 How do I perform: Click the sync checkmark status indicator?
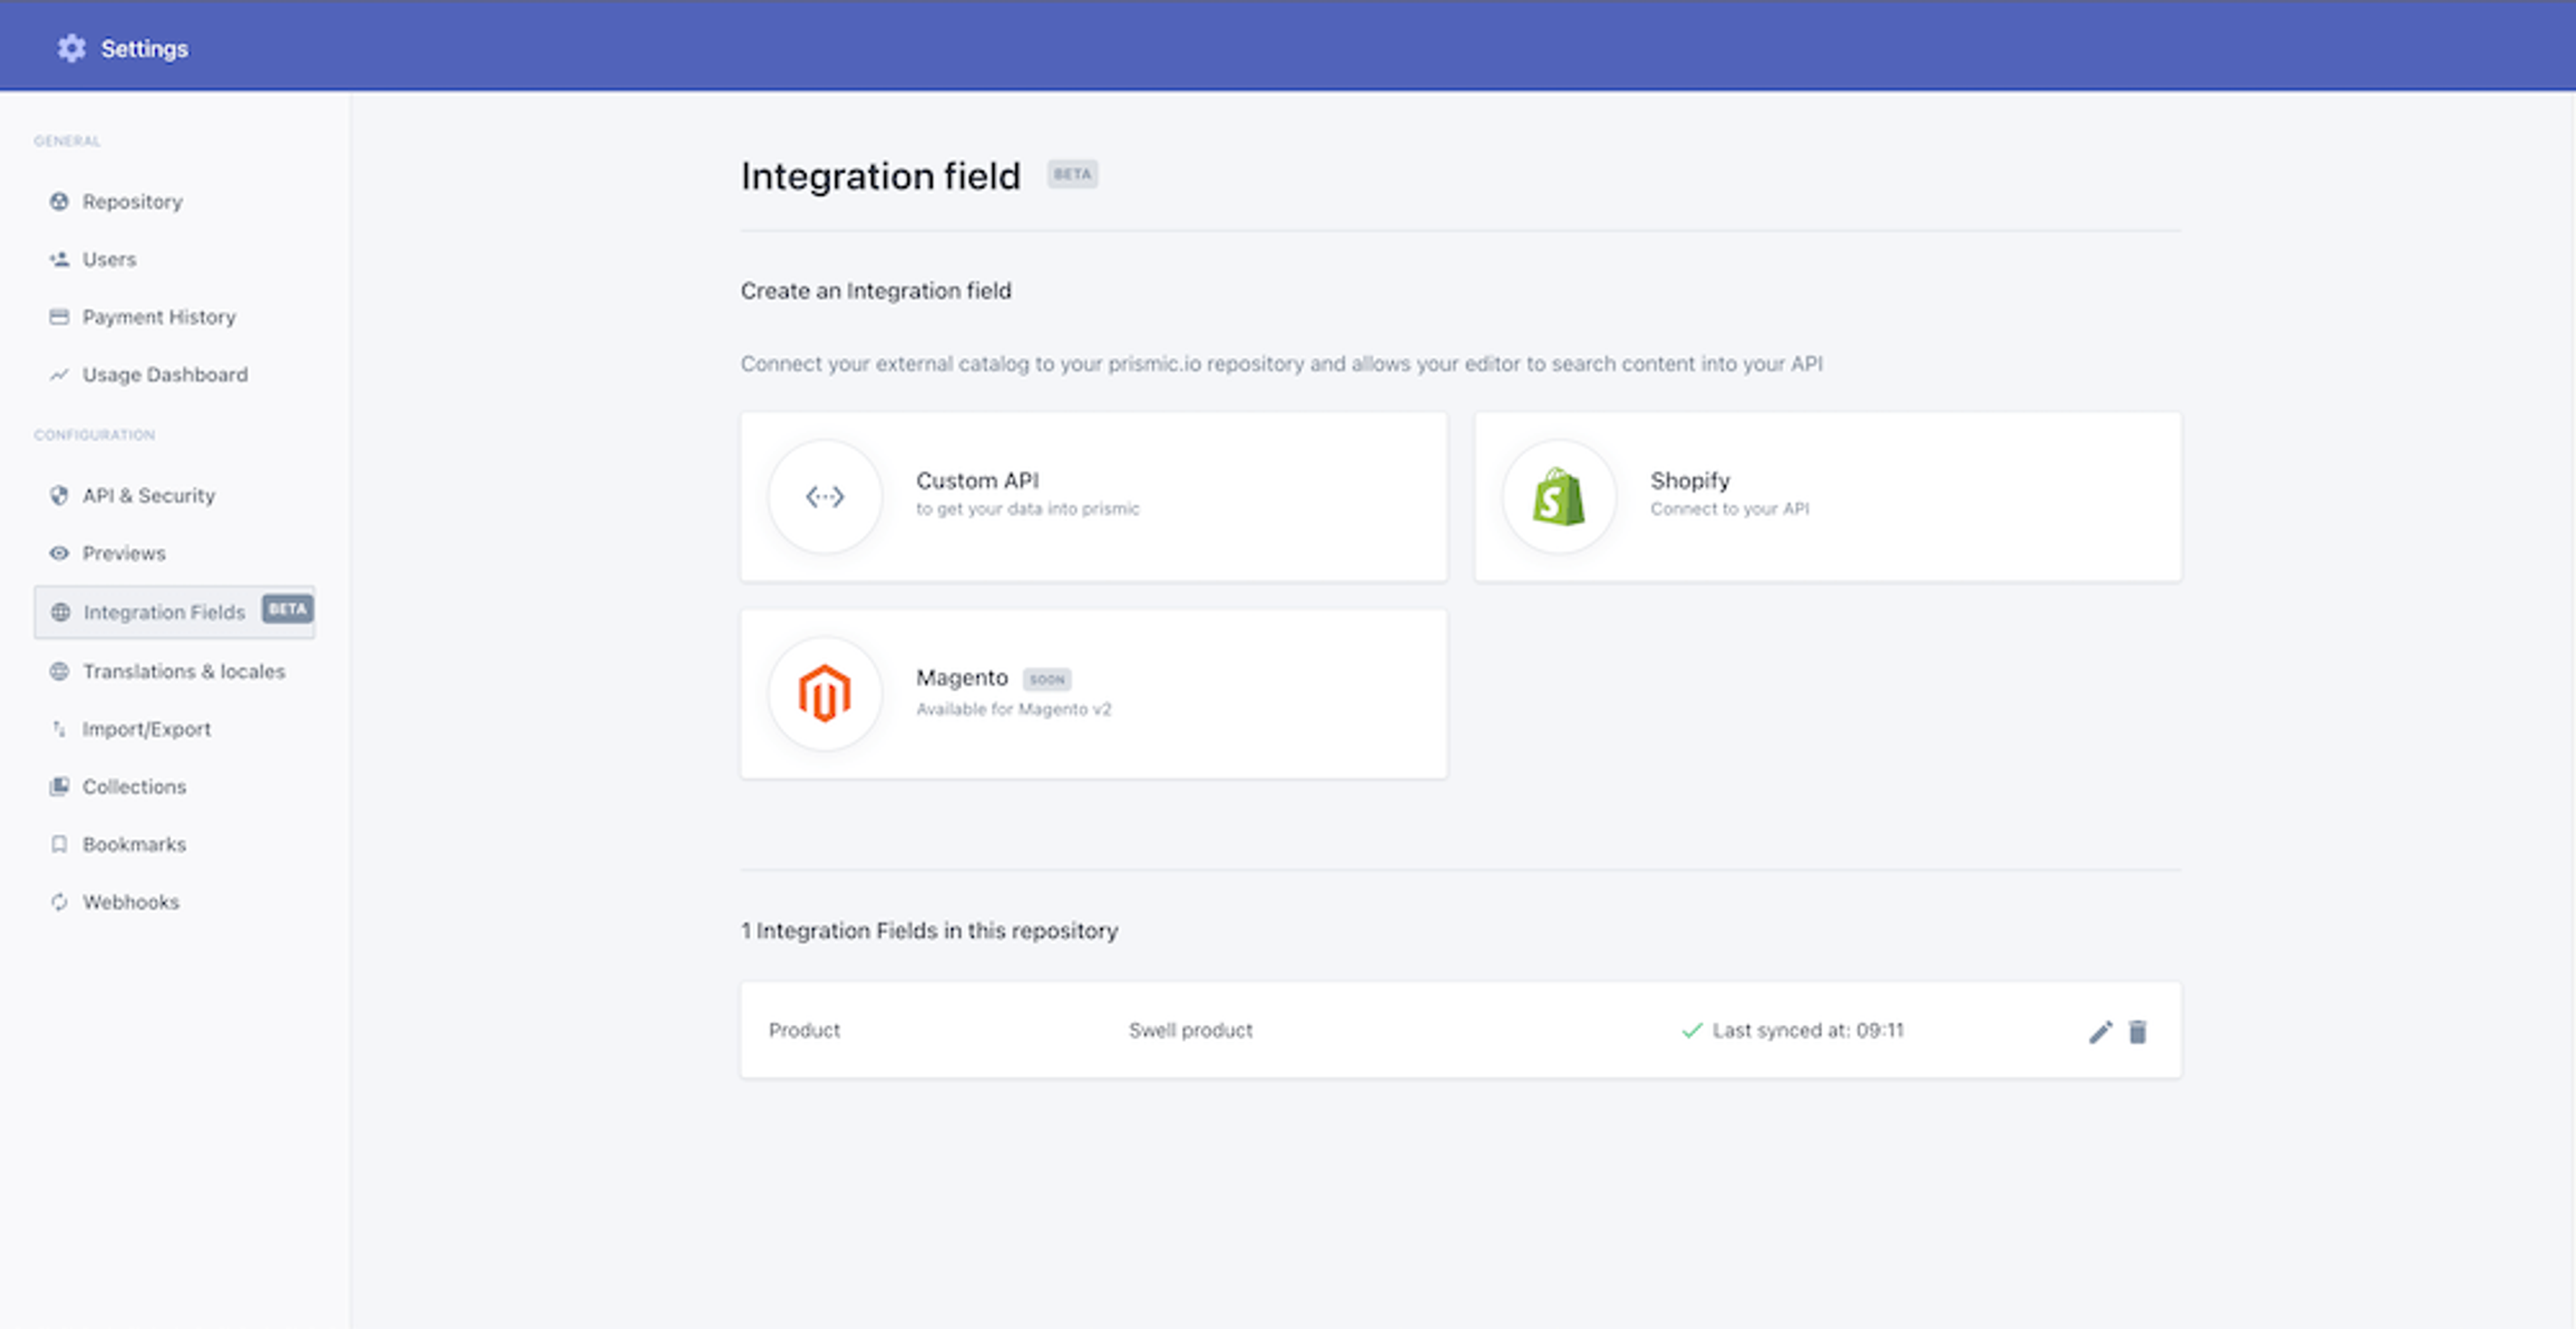1691,1030
